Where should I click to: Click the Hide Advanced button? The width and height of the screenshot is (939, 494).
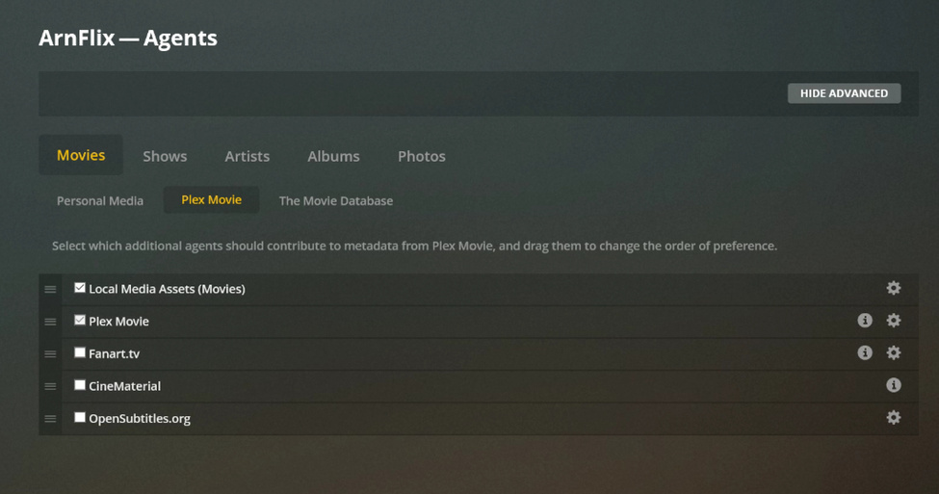(x=844, y=93)
